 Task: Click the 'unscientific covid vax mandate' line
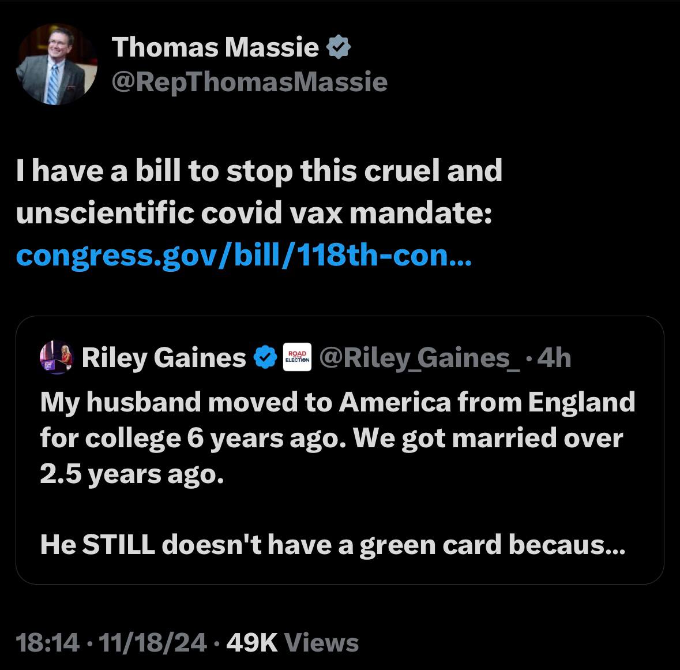pos(254,212)
